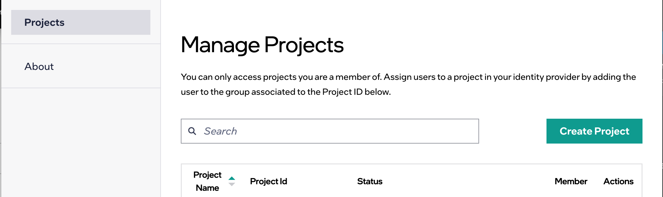Sort Project Name ascending with up arrow
The width and height of the screenshot is (663, 197).
[x=232, y=178]
